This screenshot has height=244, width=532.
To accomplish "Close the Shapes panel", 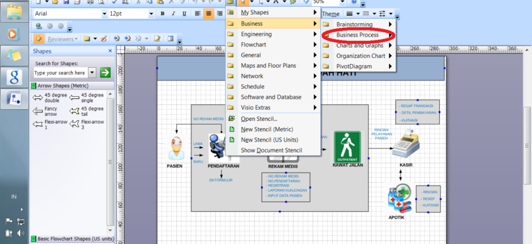I will 110,52.
